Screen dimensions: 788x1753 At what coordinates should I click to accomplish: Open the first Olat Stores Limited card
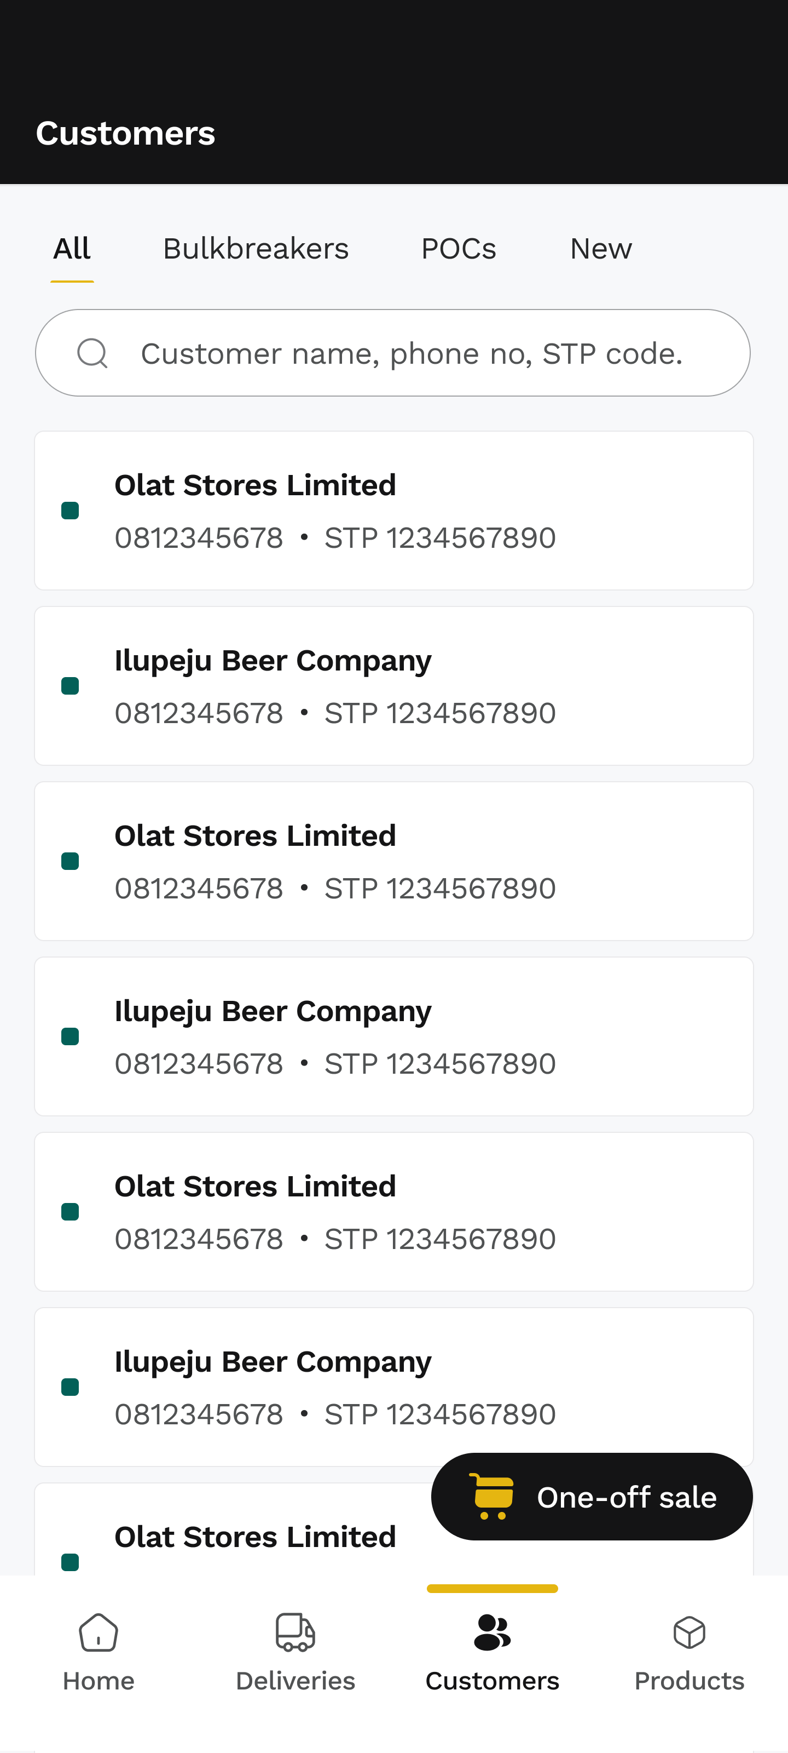click(393, 511)
